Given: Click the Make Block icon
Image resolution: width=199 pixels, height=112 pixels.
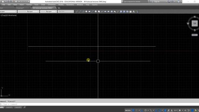Looking at the screenshot, I should click(x=115, y=12).
